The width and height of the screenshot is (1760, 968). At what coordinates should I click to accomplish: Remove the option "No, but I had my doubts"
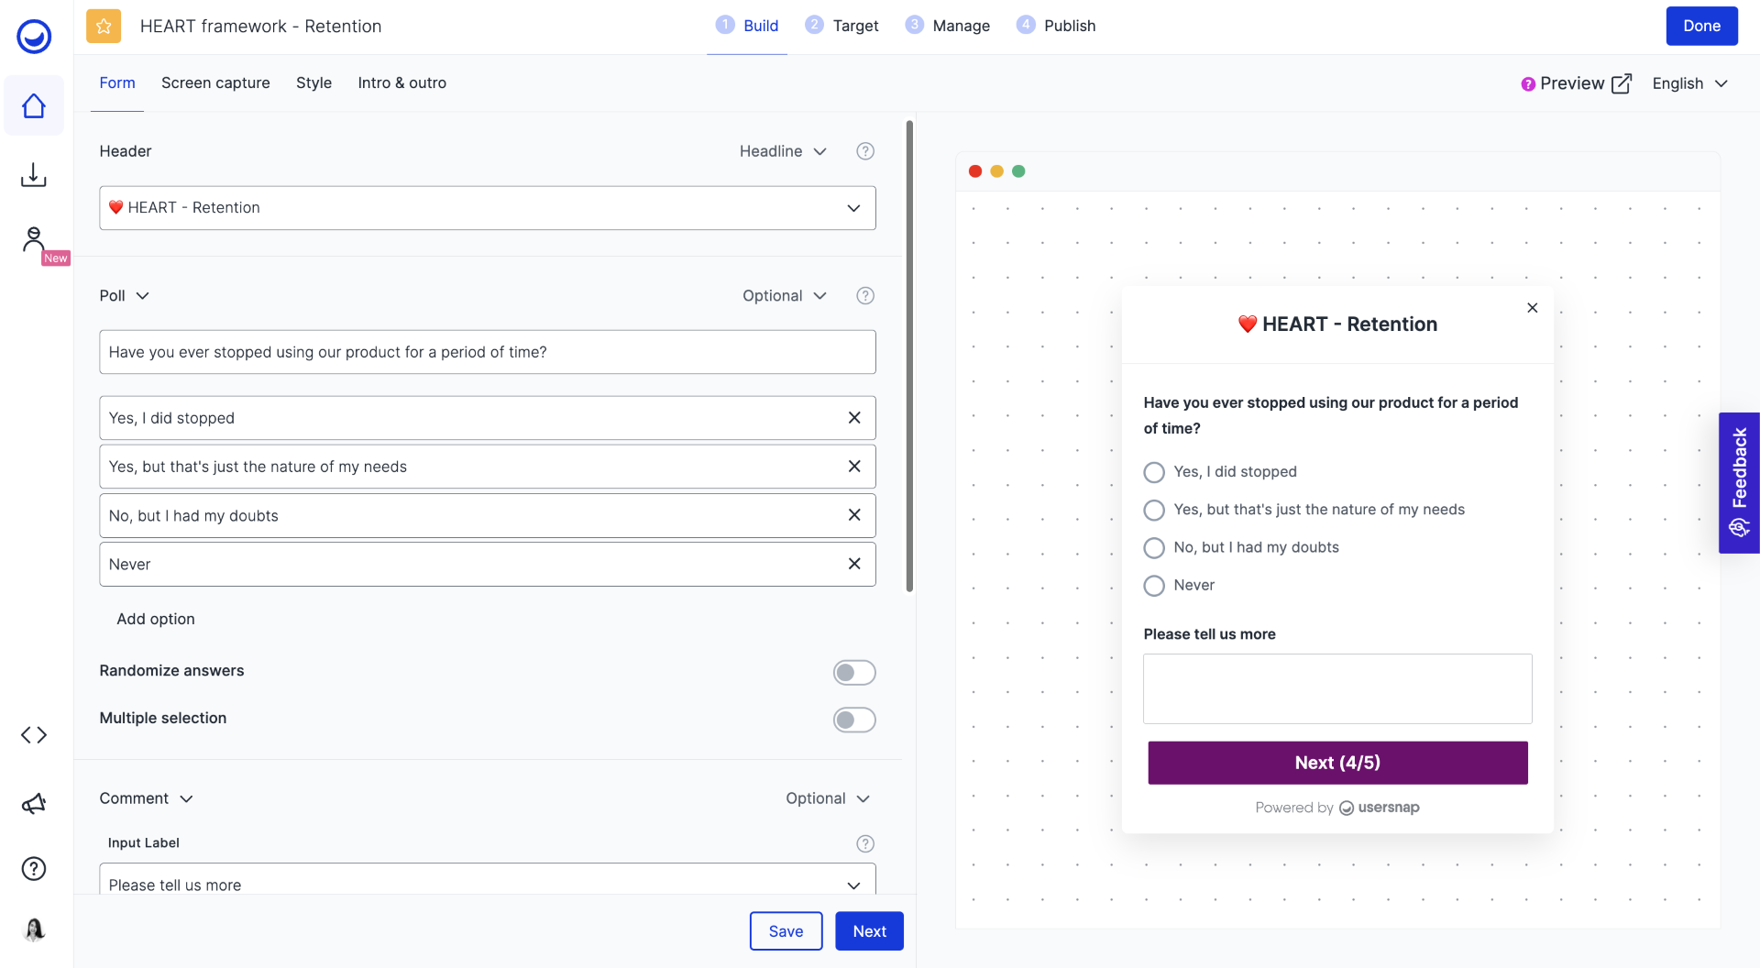[853, 515]
